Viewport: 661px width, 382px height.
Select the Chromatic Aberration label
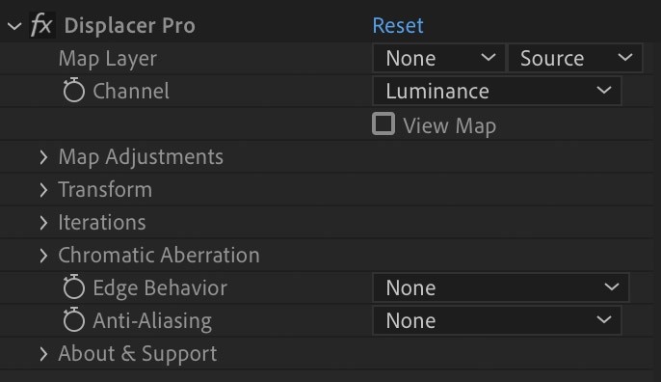coord(159,255)
